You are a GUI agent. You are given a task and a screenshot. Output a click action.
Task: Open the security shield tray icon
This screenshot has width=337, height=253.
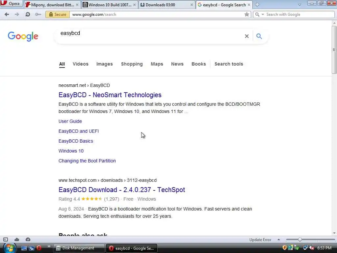click(x=285, y=248)
